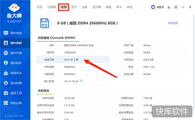Click the 已用内存总容量 value 13.15 GB
195x120 pixels.
[69, 105]
